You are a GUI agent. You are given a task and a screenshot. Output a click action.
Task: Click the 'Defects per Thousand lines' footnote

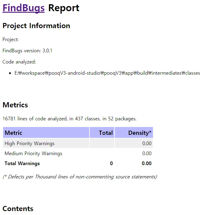coord(80,177)
